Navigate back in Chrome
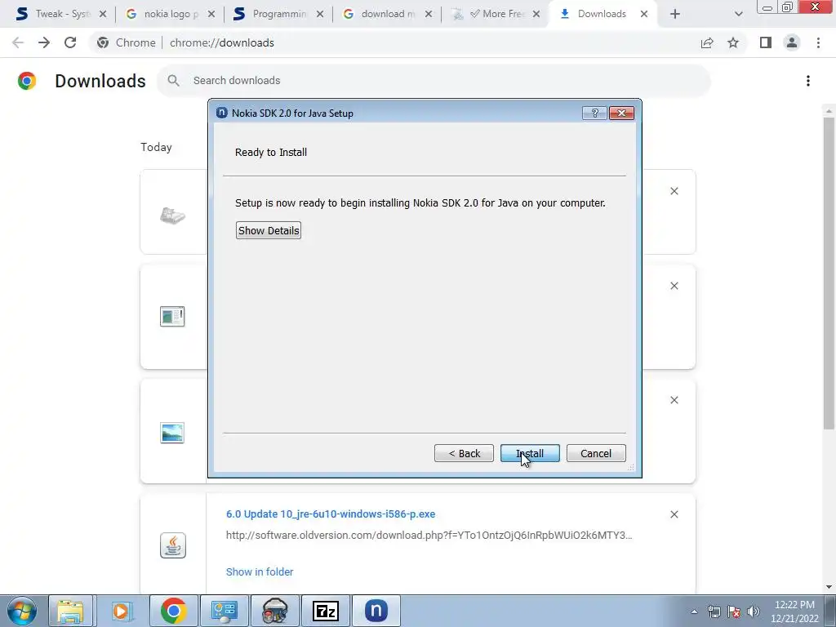836x627 pixels. 18,42
